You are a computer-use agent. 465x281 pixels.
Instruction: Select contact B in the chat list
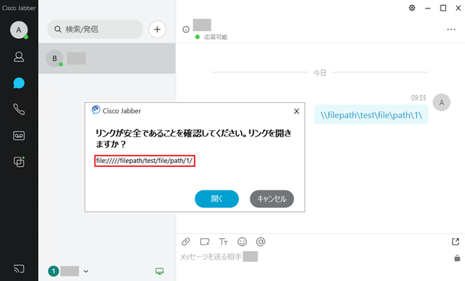click(107, 59)
